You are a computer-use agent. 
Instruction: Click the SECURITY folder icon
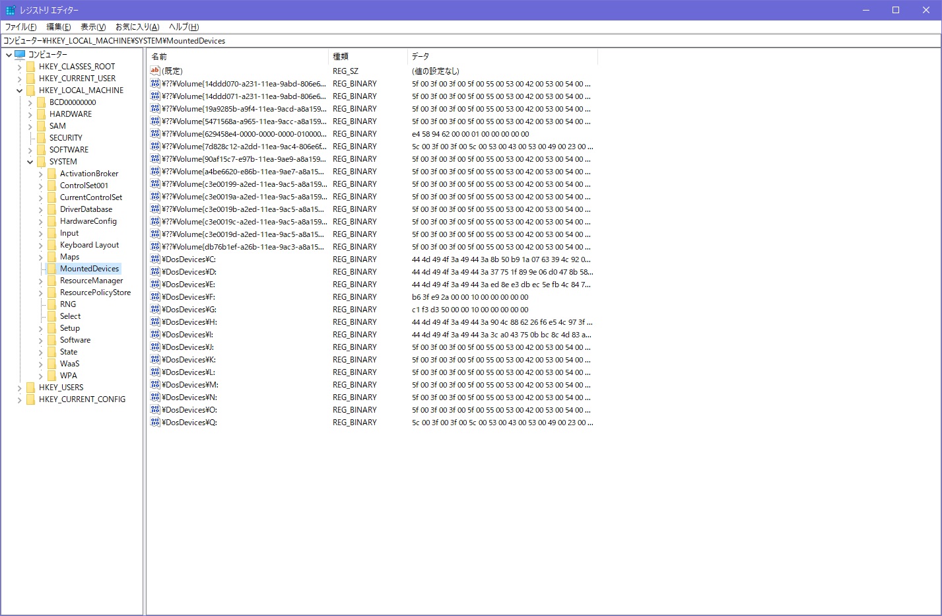coord(41,137)
